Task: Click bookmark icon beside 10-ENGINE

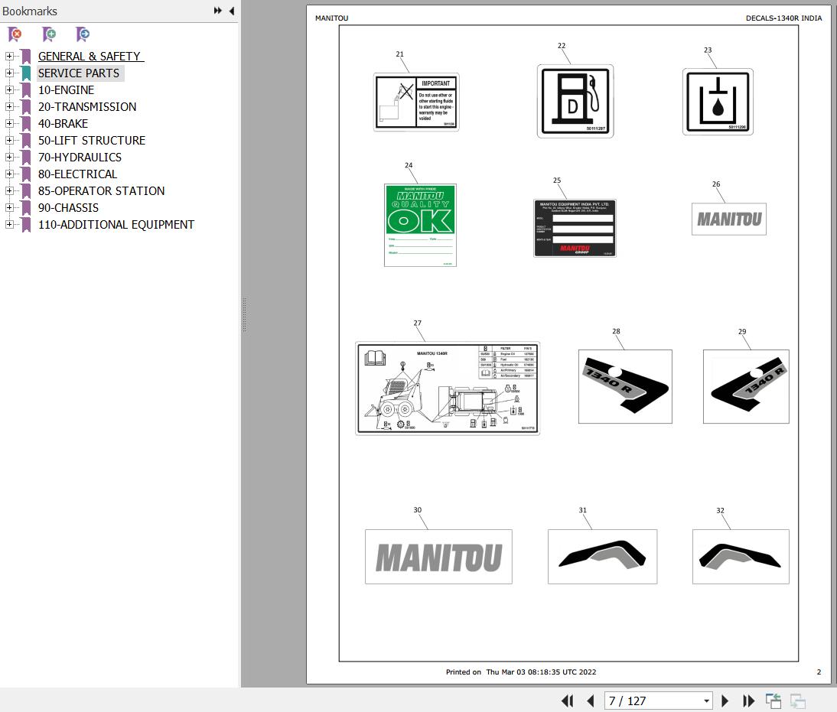Action: [x=26, y=89]
